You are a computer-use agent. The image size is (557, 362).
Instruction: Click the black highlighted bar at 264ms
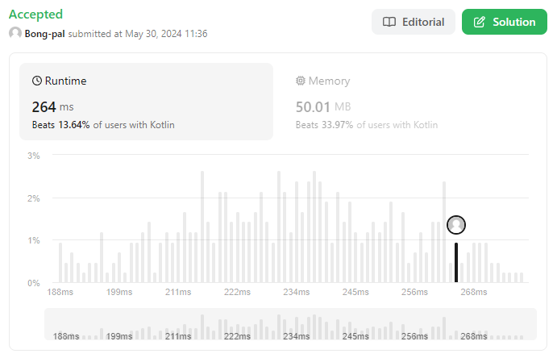coord(456,262)
